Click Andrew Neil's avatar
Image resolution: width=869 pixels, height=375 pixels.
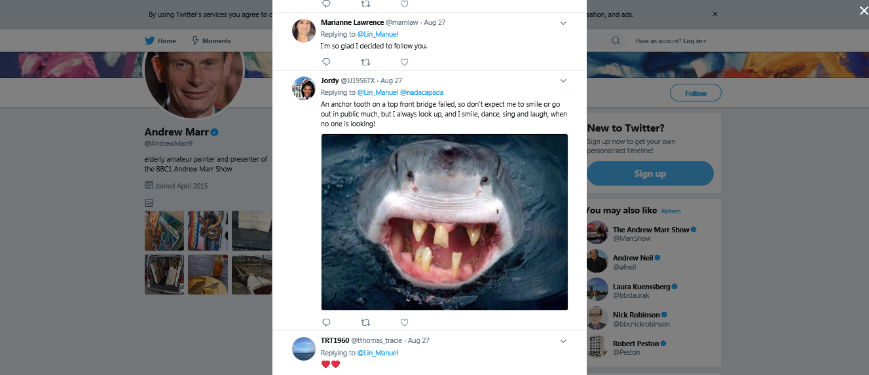pos(597,261)
